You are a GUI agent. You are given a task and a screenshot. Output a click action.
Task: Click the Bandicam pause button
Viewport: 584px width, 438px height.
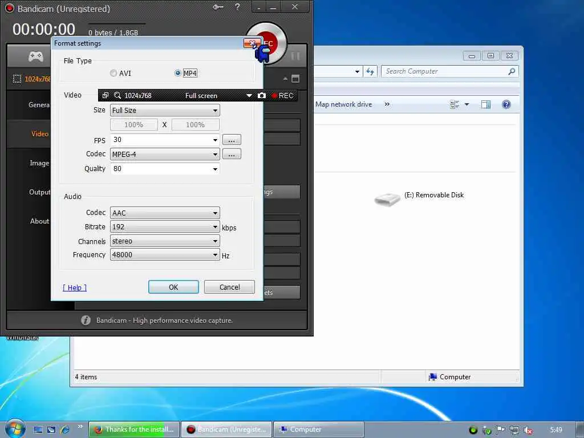295,56
